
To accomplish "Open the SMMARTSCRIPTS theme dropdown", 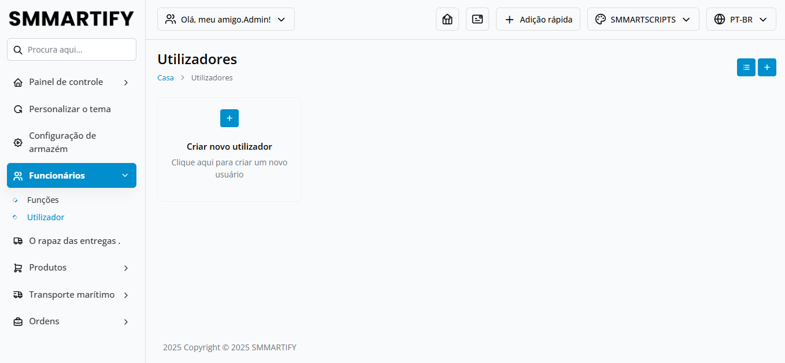I will tap(643, 19).
